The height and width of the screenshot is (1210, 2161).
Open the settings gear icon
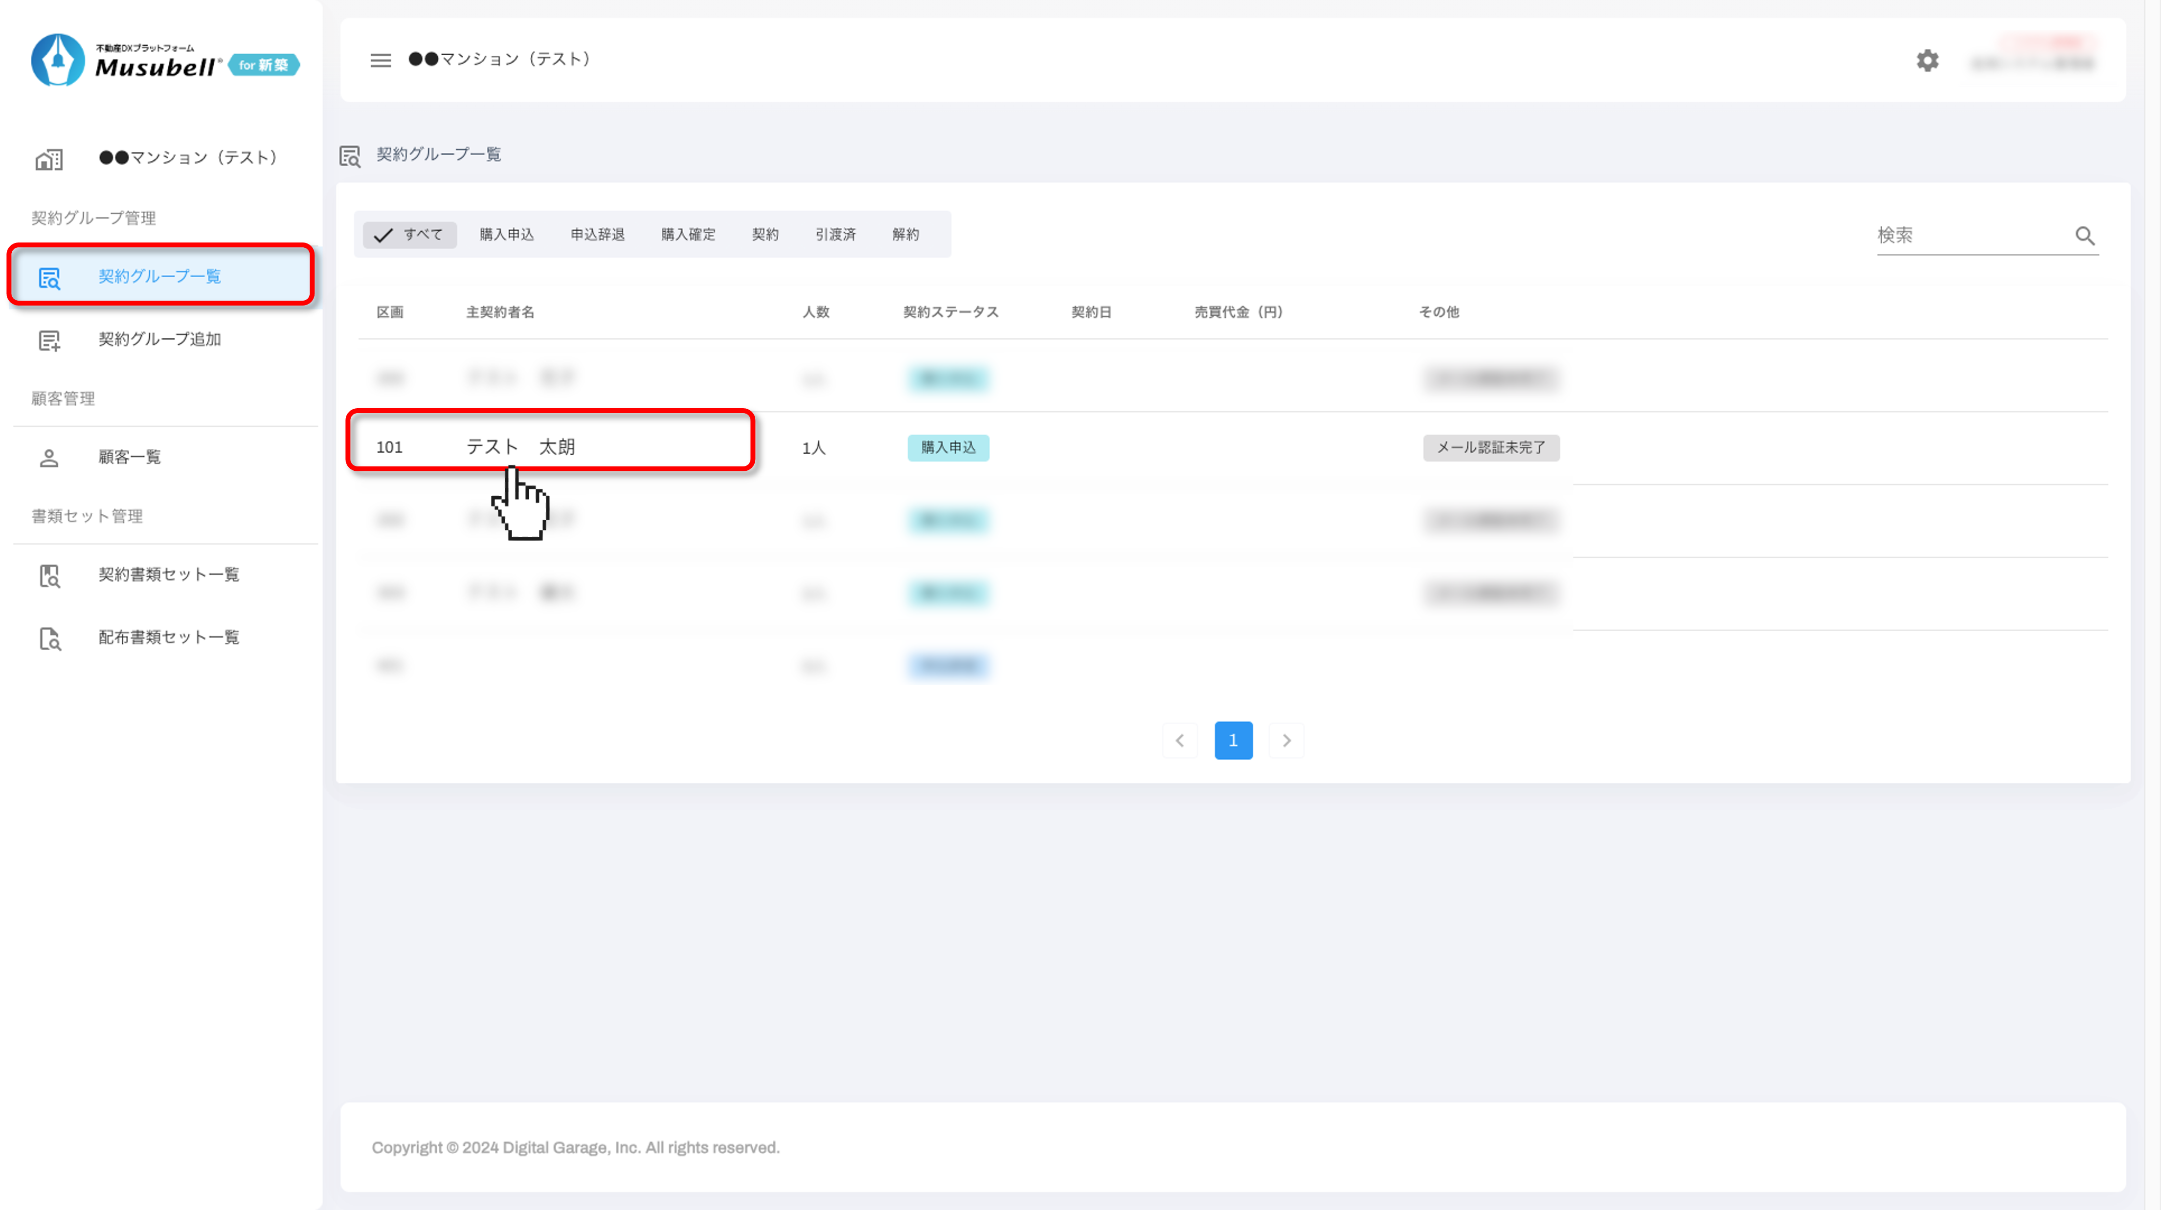(1927, 60)
